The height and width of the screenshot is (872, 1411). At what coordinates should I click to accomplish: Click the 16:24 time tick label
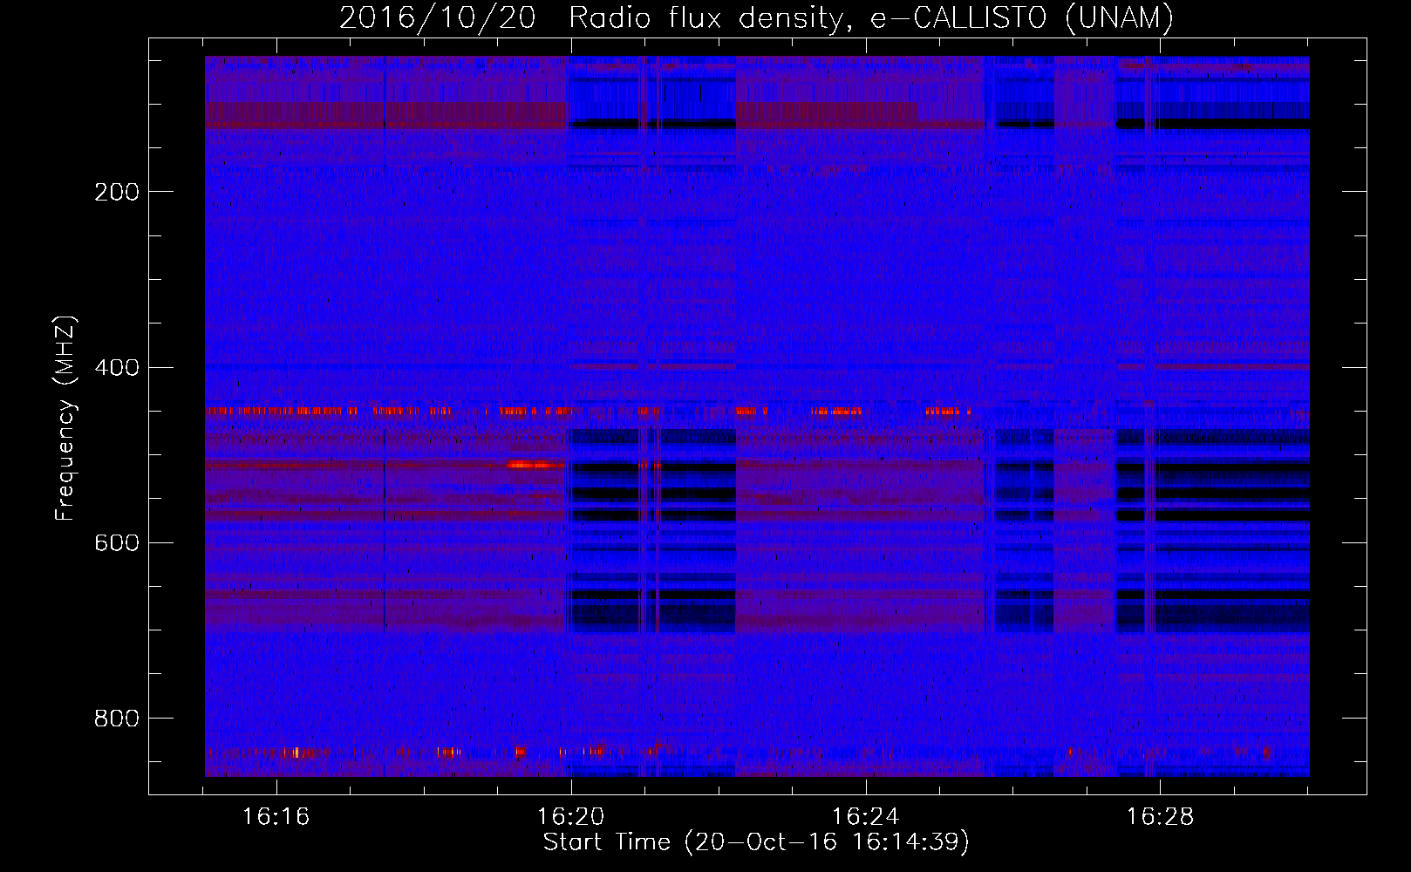pos(865,817)
